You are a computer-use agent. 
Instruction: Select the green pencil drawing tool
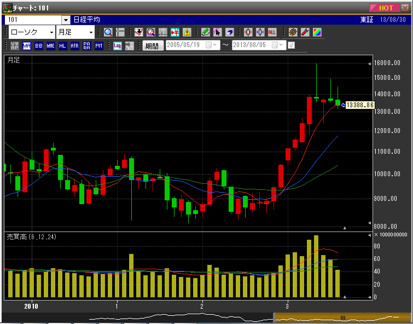(205, 32)
